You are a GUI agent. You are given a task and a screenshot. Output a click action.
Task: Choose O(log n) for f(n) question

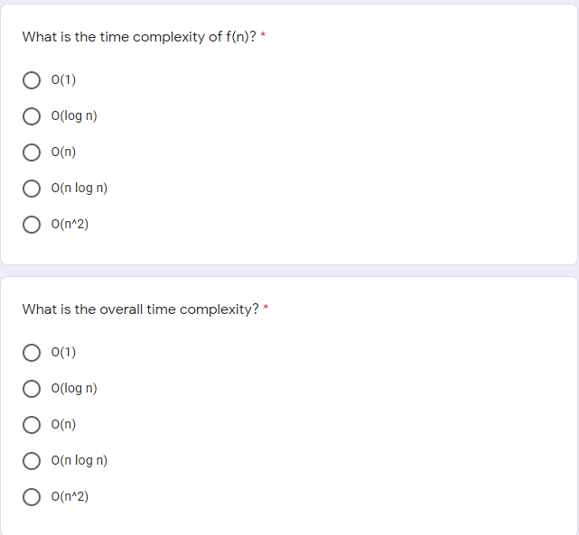pos(32,116)
